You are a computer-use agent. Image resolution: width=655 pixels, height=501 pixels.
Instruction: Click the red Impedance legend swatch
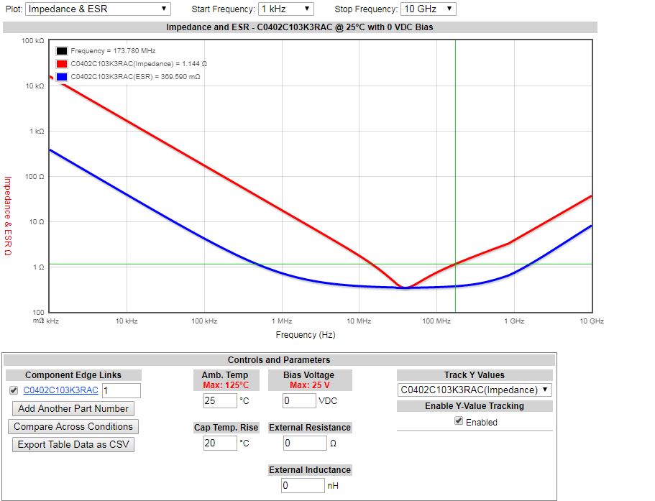(62, 63)
